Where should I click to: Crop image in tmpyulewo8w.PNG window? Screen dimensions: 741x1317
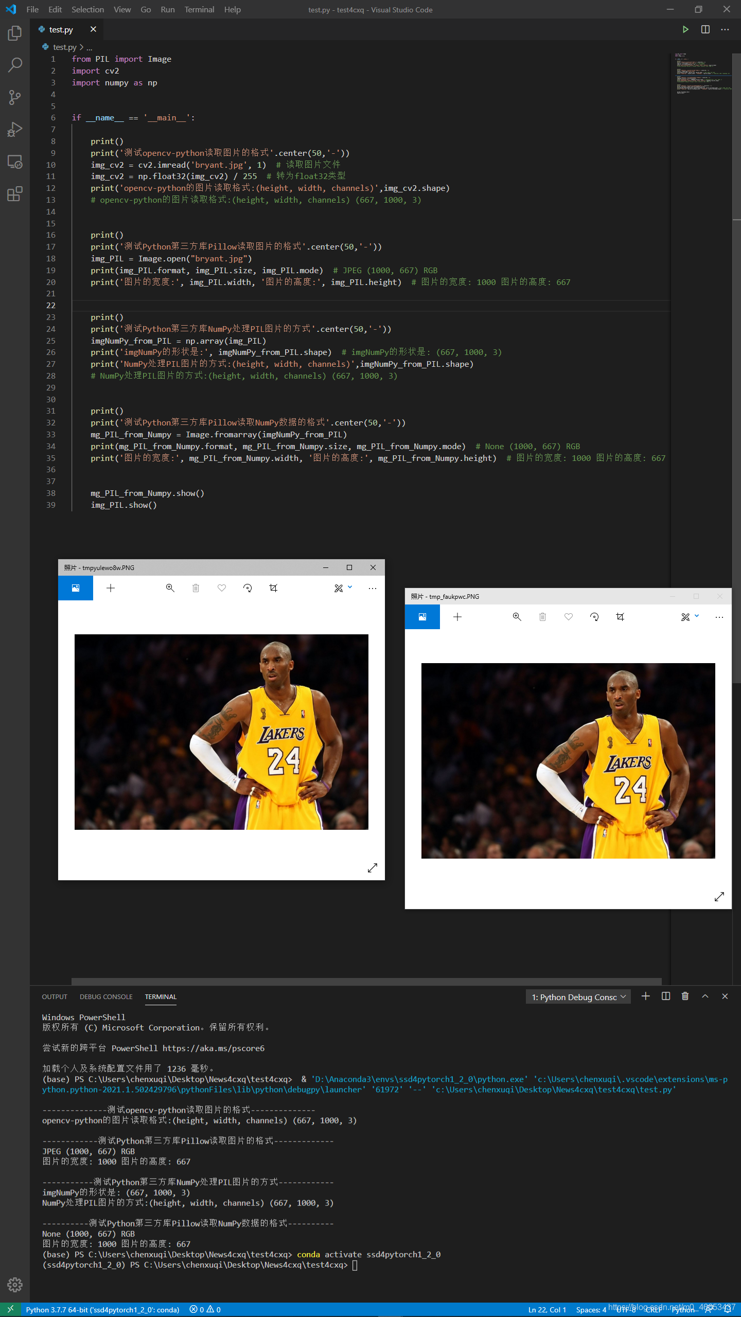point(273,588)
